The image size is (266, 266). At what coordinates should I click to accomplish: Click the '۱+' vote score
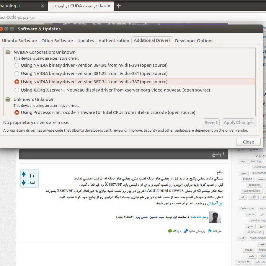coord(32,176)
